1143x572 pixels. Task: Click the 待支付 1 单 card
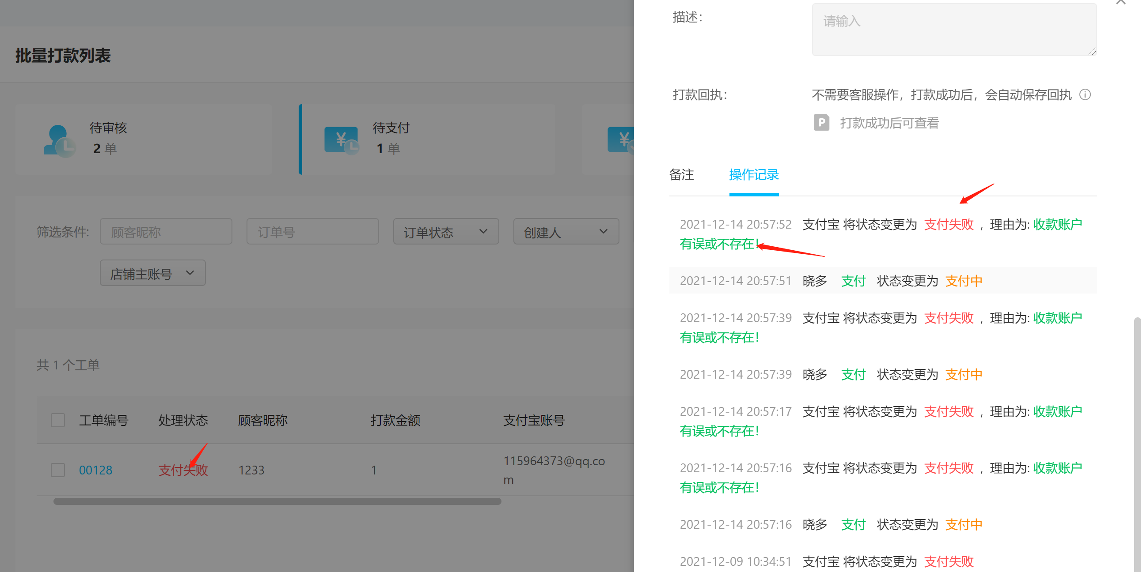click(427, 139)
